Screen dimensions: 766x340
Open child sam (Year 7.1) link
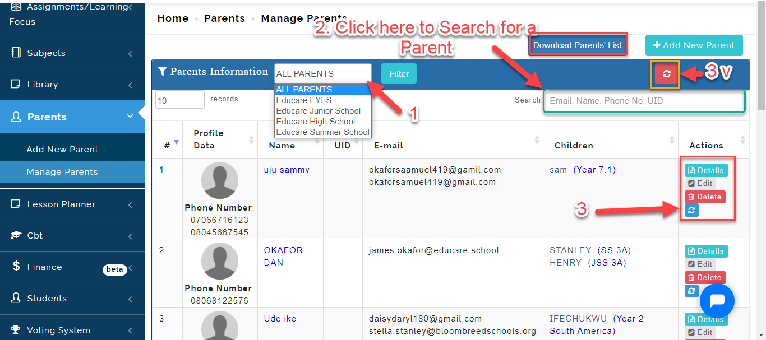(x=583, y=170)
